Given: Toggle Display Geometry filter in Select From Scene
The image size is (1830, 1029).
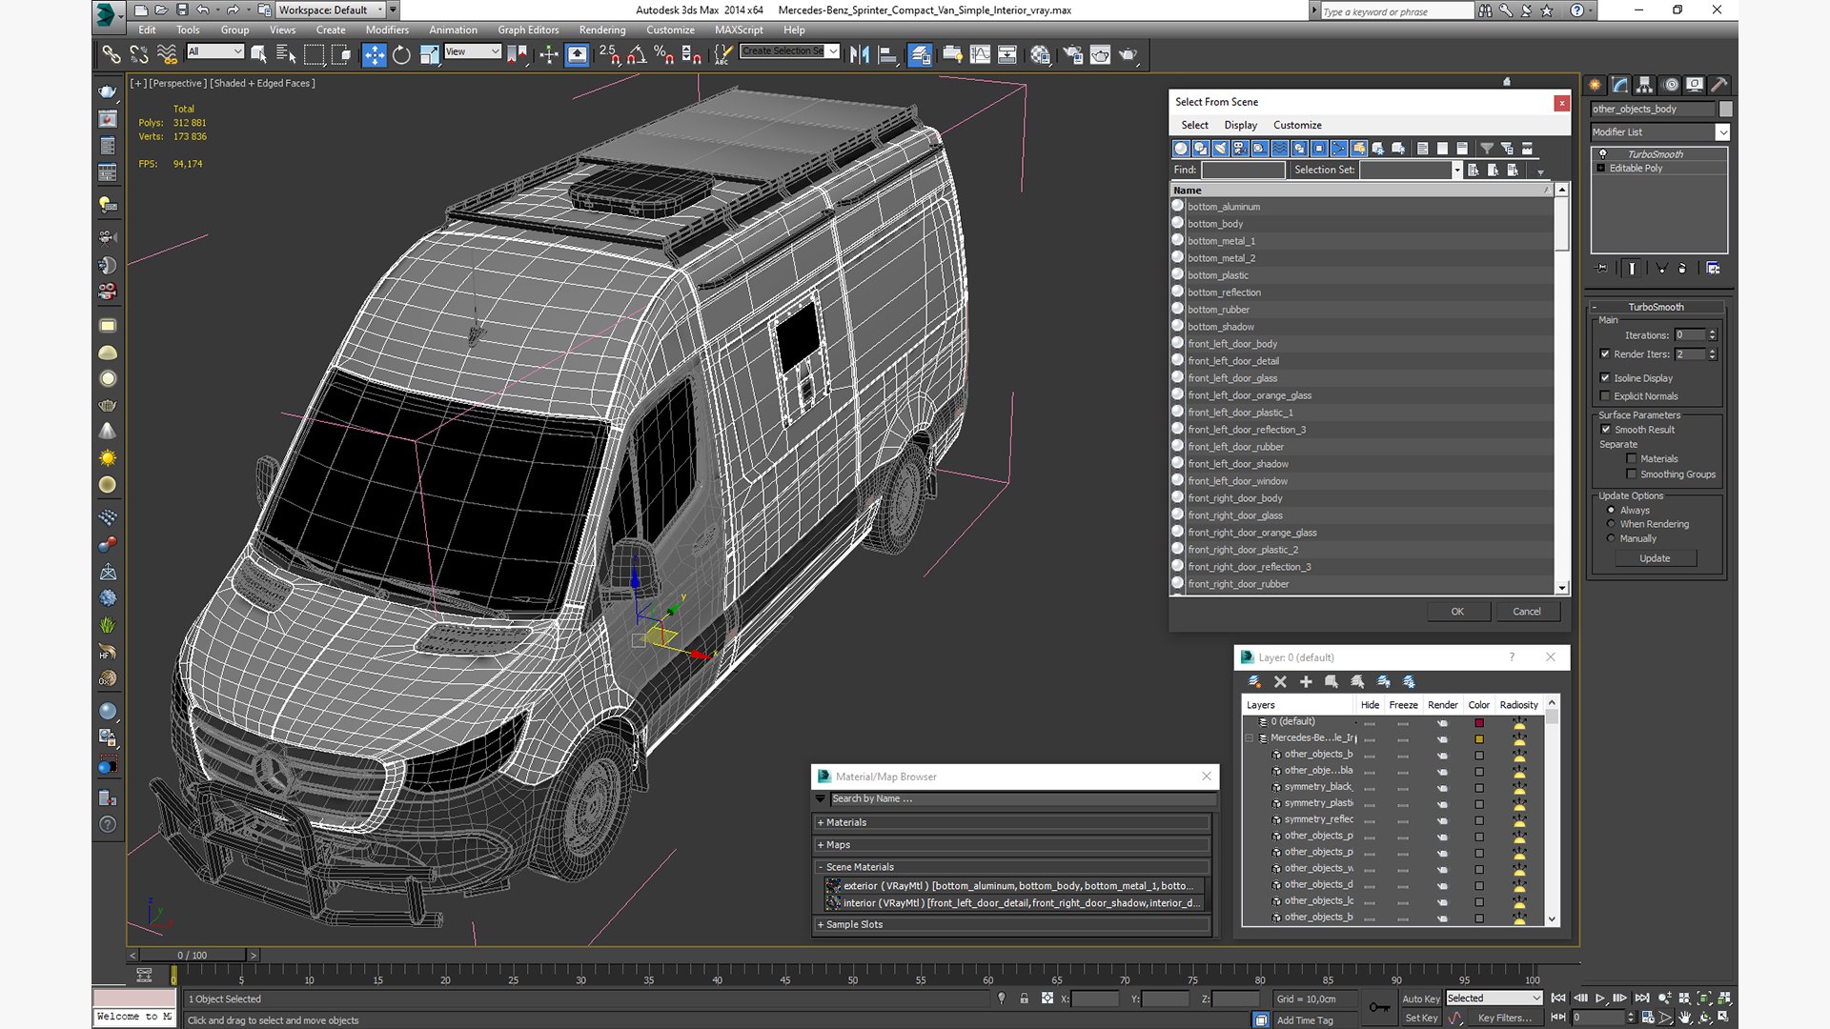Looking at the screenshot, I should [x=1181, y=148].
